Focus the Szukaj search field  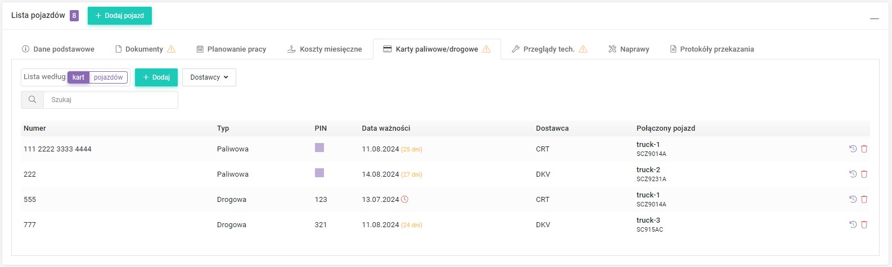pyautogui.click(x=111, y=99)
